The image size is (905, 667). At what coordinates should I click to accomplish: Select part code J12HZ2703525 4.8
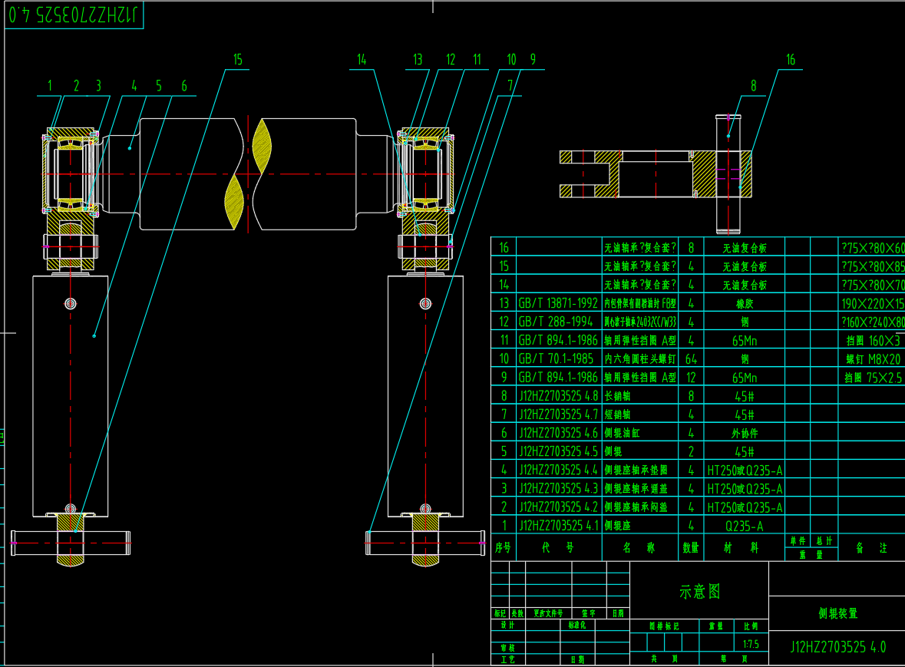pos(558,396)
